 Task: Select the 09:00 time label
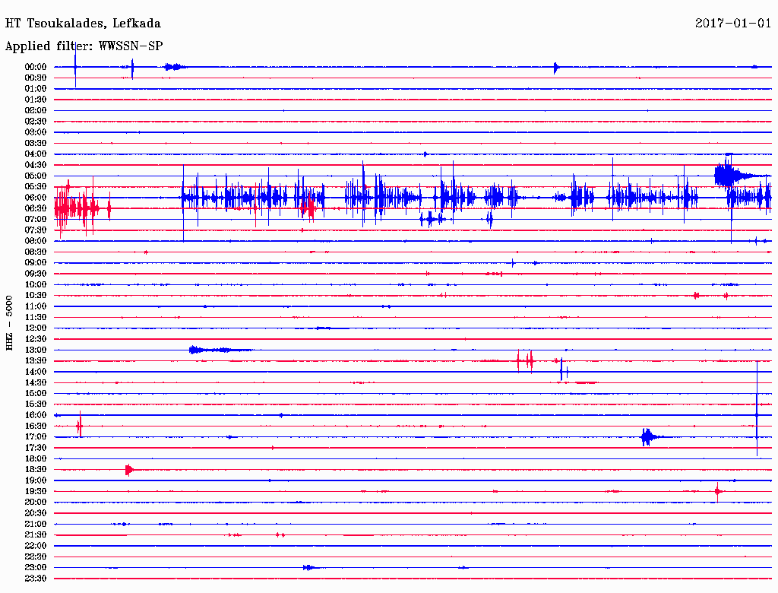(35, 263)
